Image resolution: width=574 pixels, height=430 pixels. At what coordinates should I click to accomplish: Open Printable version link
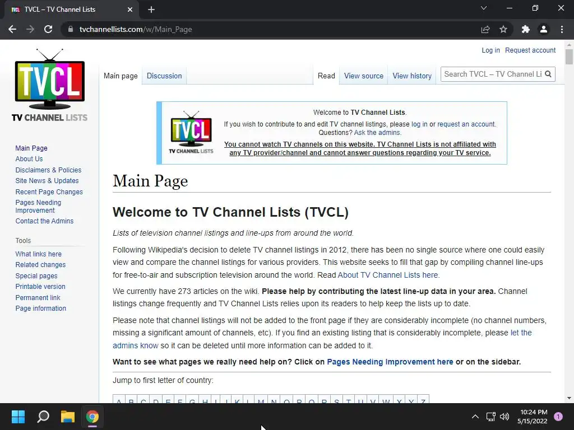40,286
